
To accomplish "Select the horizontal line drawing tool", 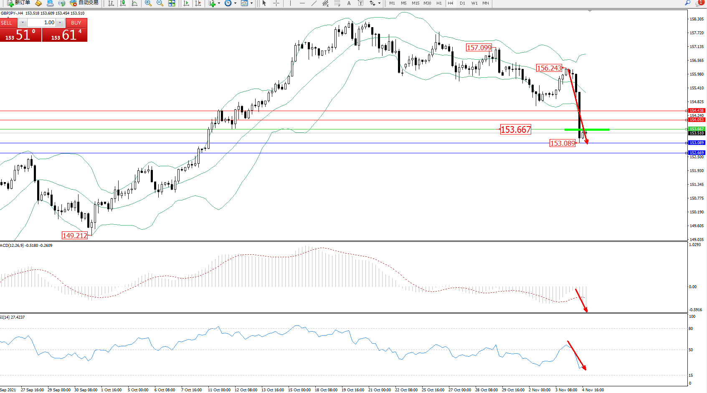I will (302, 3).
